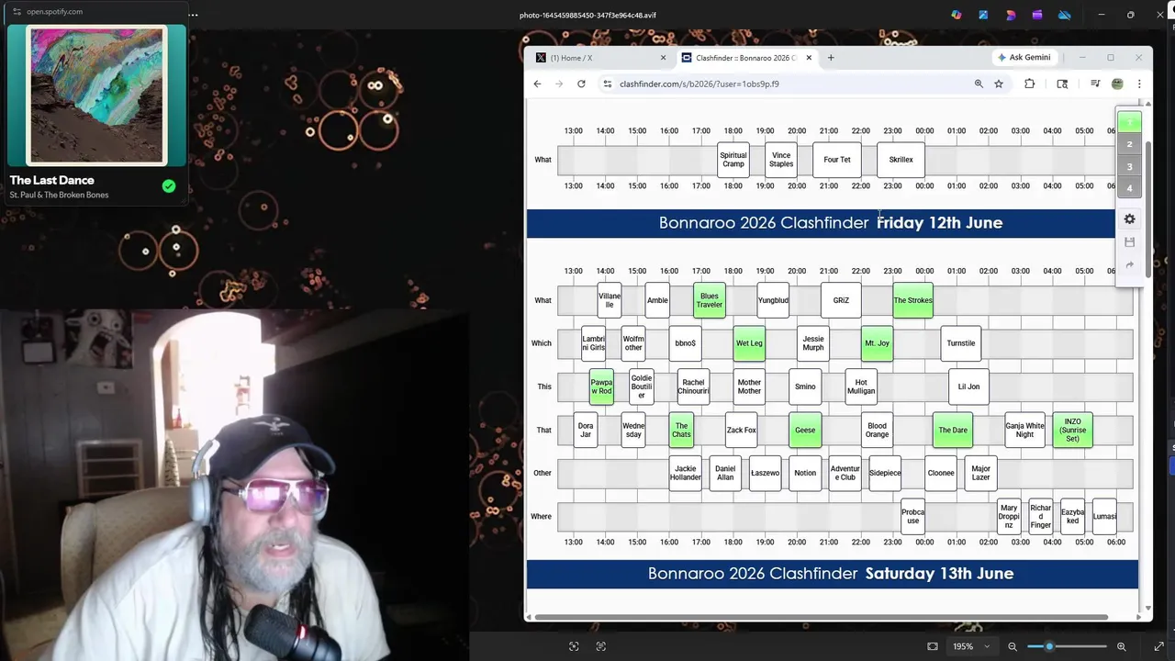The image size is (1175, 661).
Task: Switch to the Home / X tab
Action: coord(601,58)
